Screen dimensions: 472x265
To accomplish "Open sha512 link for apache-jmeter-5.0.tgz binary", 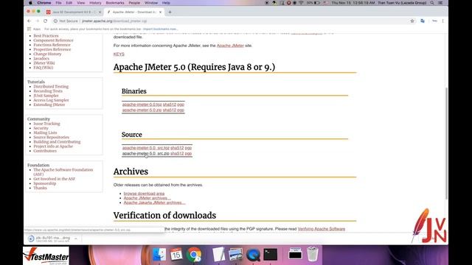I will click(x=170, y=105).
